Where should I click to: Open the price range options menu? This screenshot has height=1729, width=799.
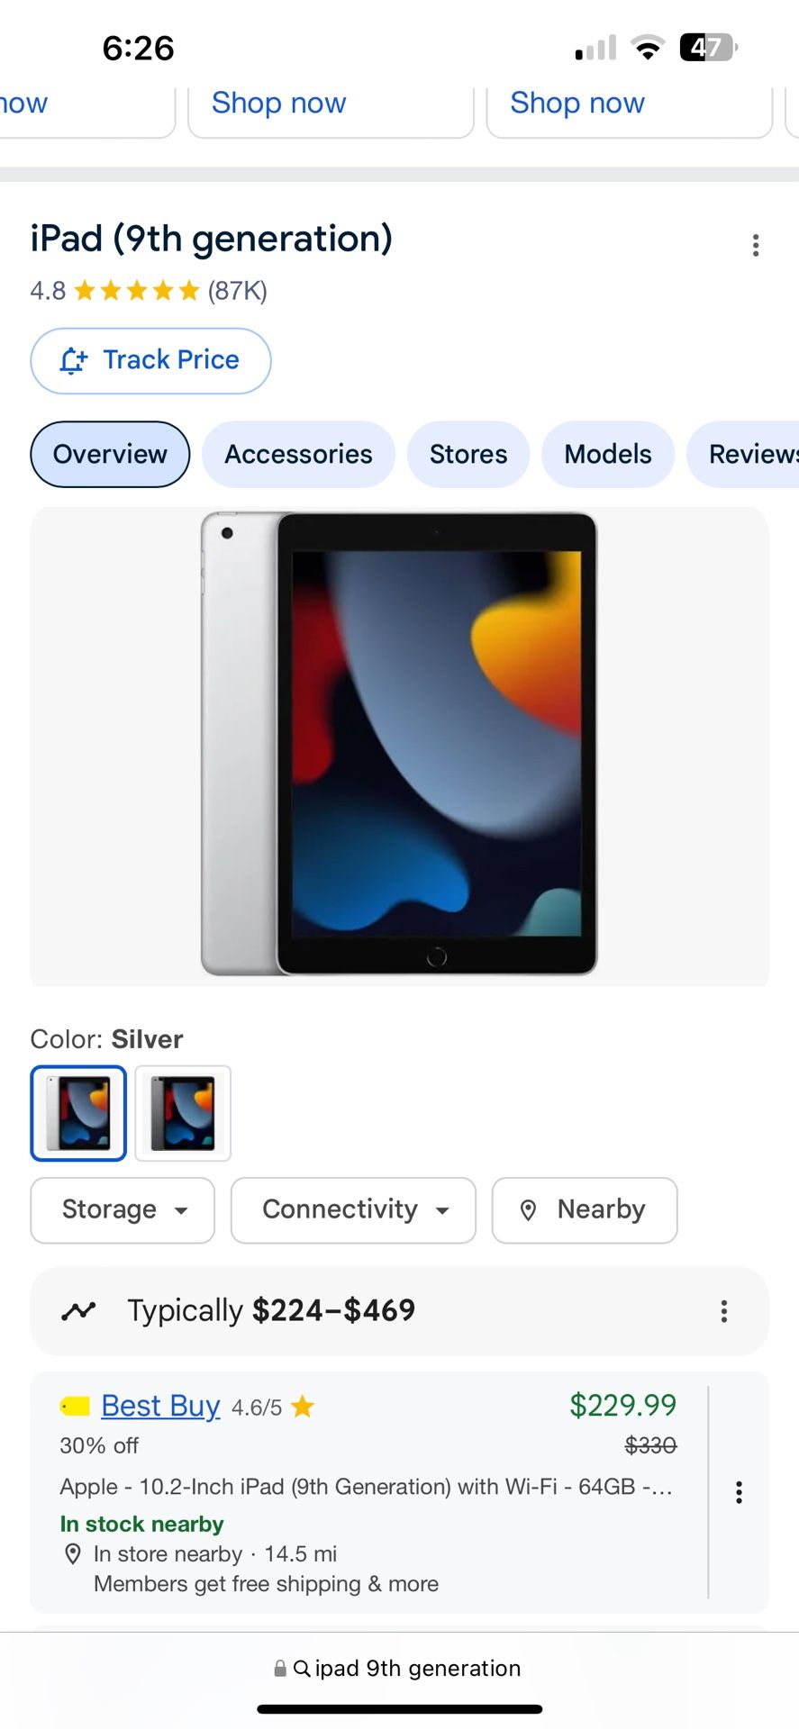tap(723, 1311)
